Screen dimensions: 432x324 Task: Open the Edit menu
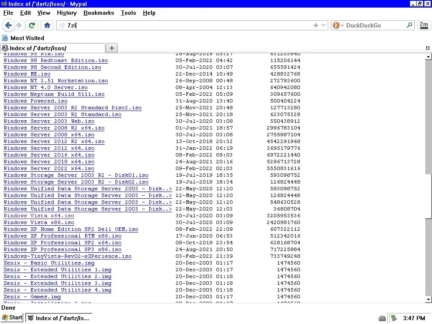(25, 13)
